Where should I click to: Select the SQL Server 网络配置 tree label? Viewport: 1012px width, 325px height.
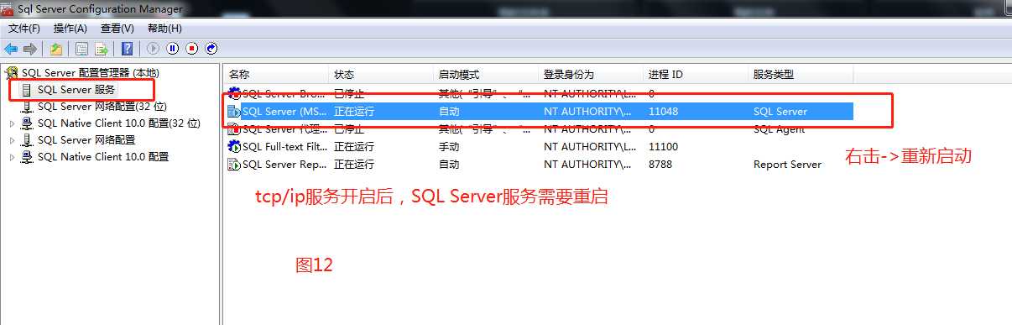[86, 140]
